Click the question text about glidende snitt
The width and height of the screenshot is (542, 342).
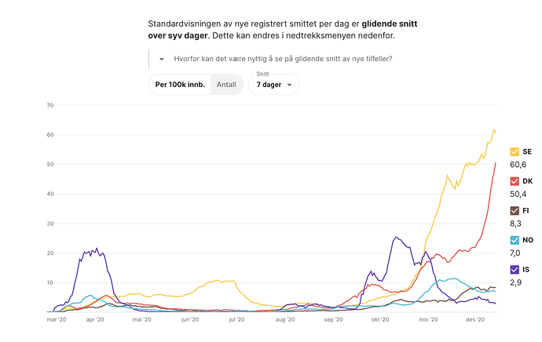click(284, 59)
